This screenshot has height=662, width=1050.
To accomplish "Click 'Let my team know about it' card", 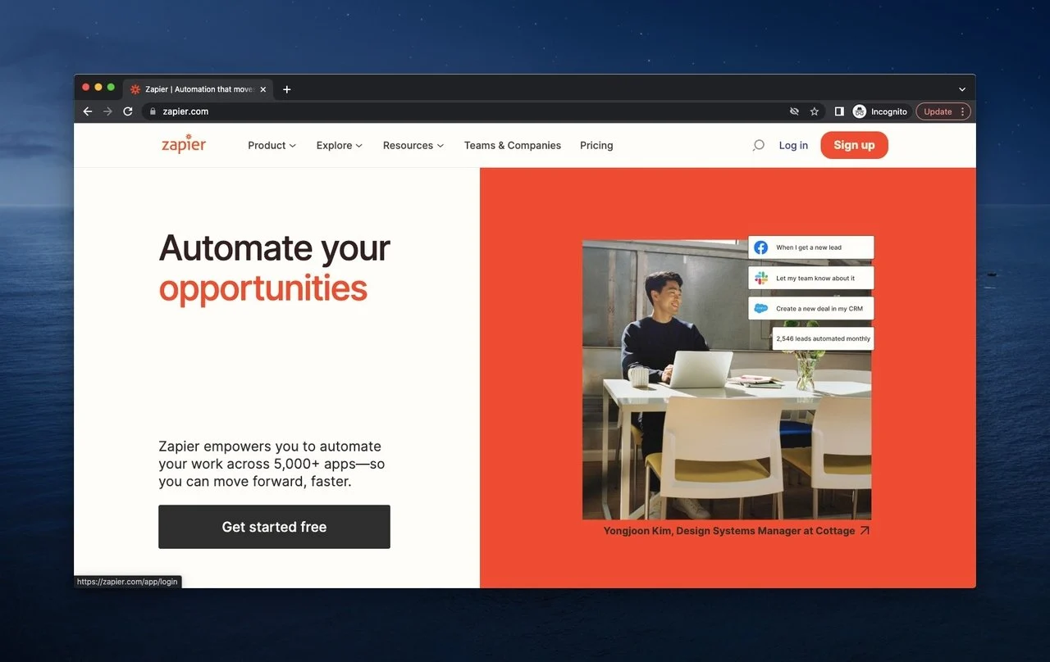I will (811, 278).
